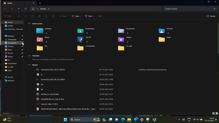Open the New dropdown menu
This screenshot has width=219, height=123.
[9, 16]
